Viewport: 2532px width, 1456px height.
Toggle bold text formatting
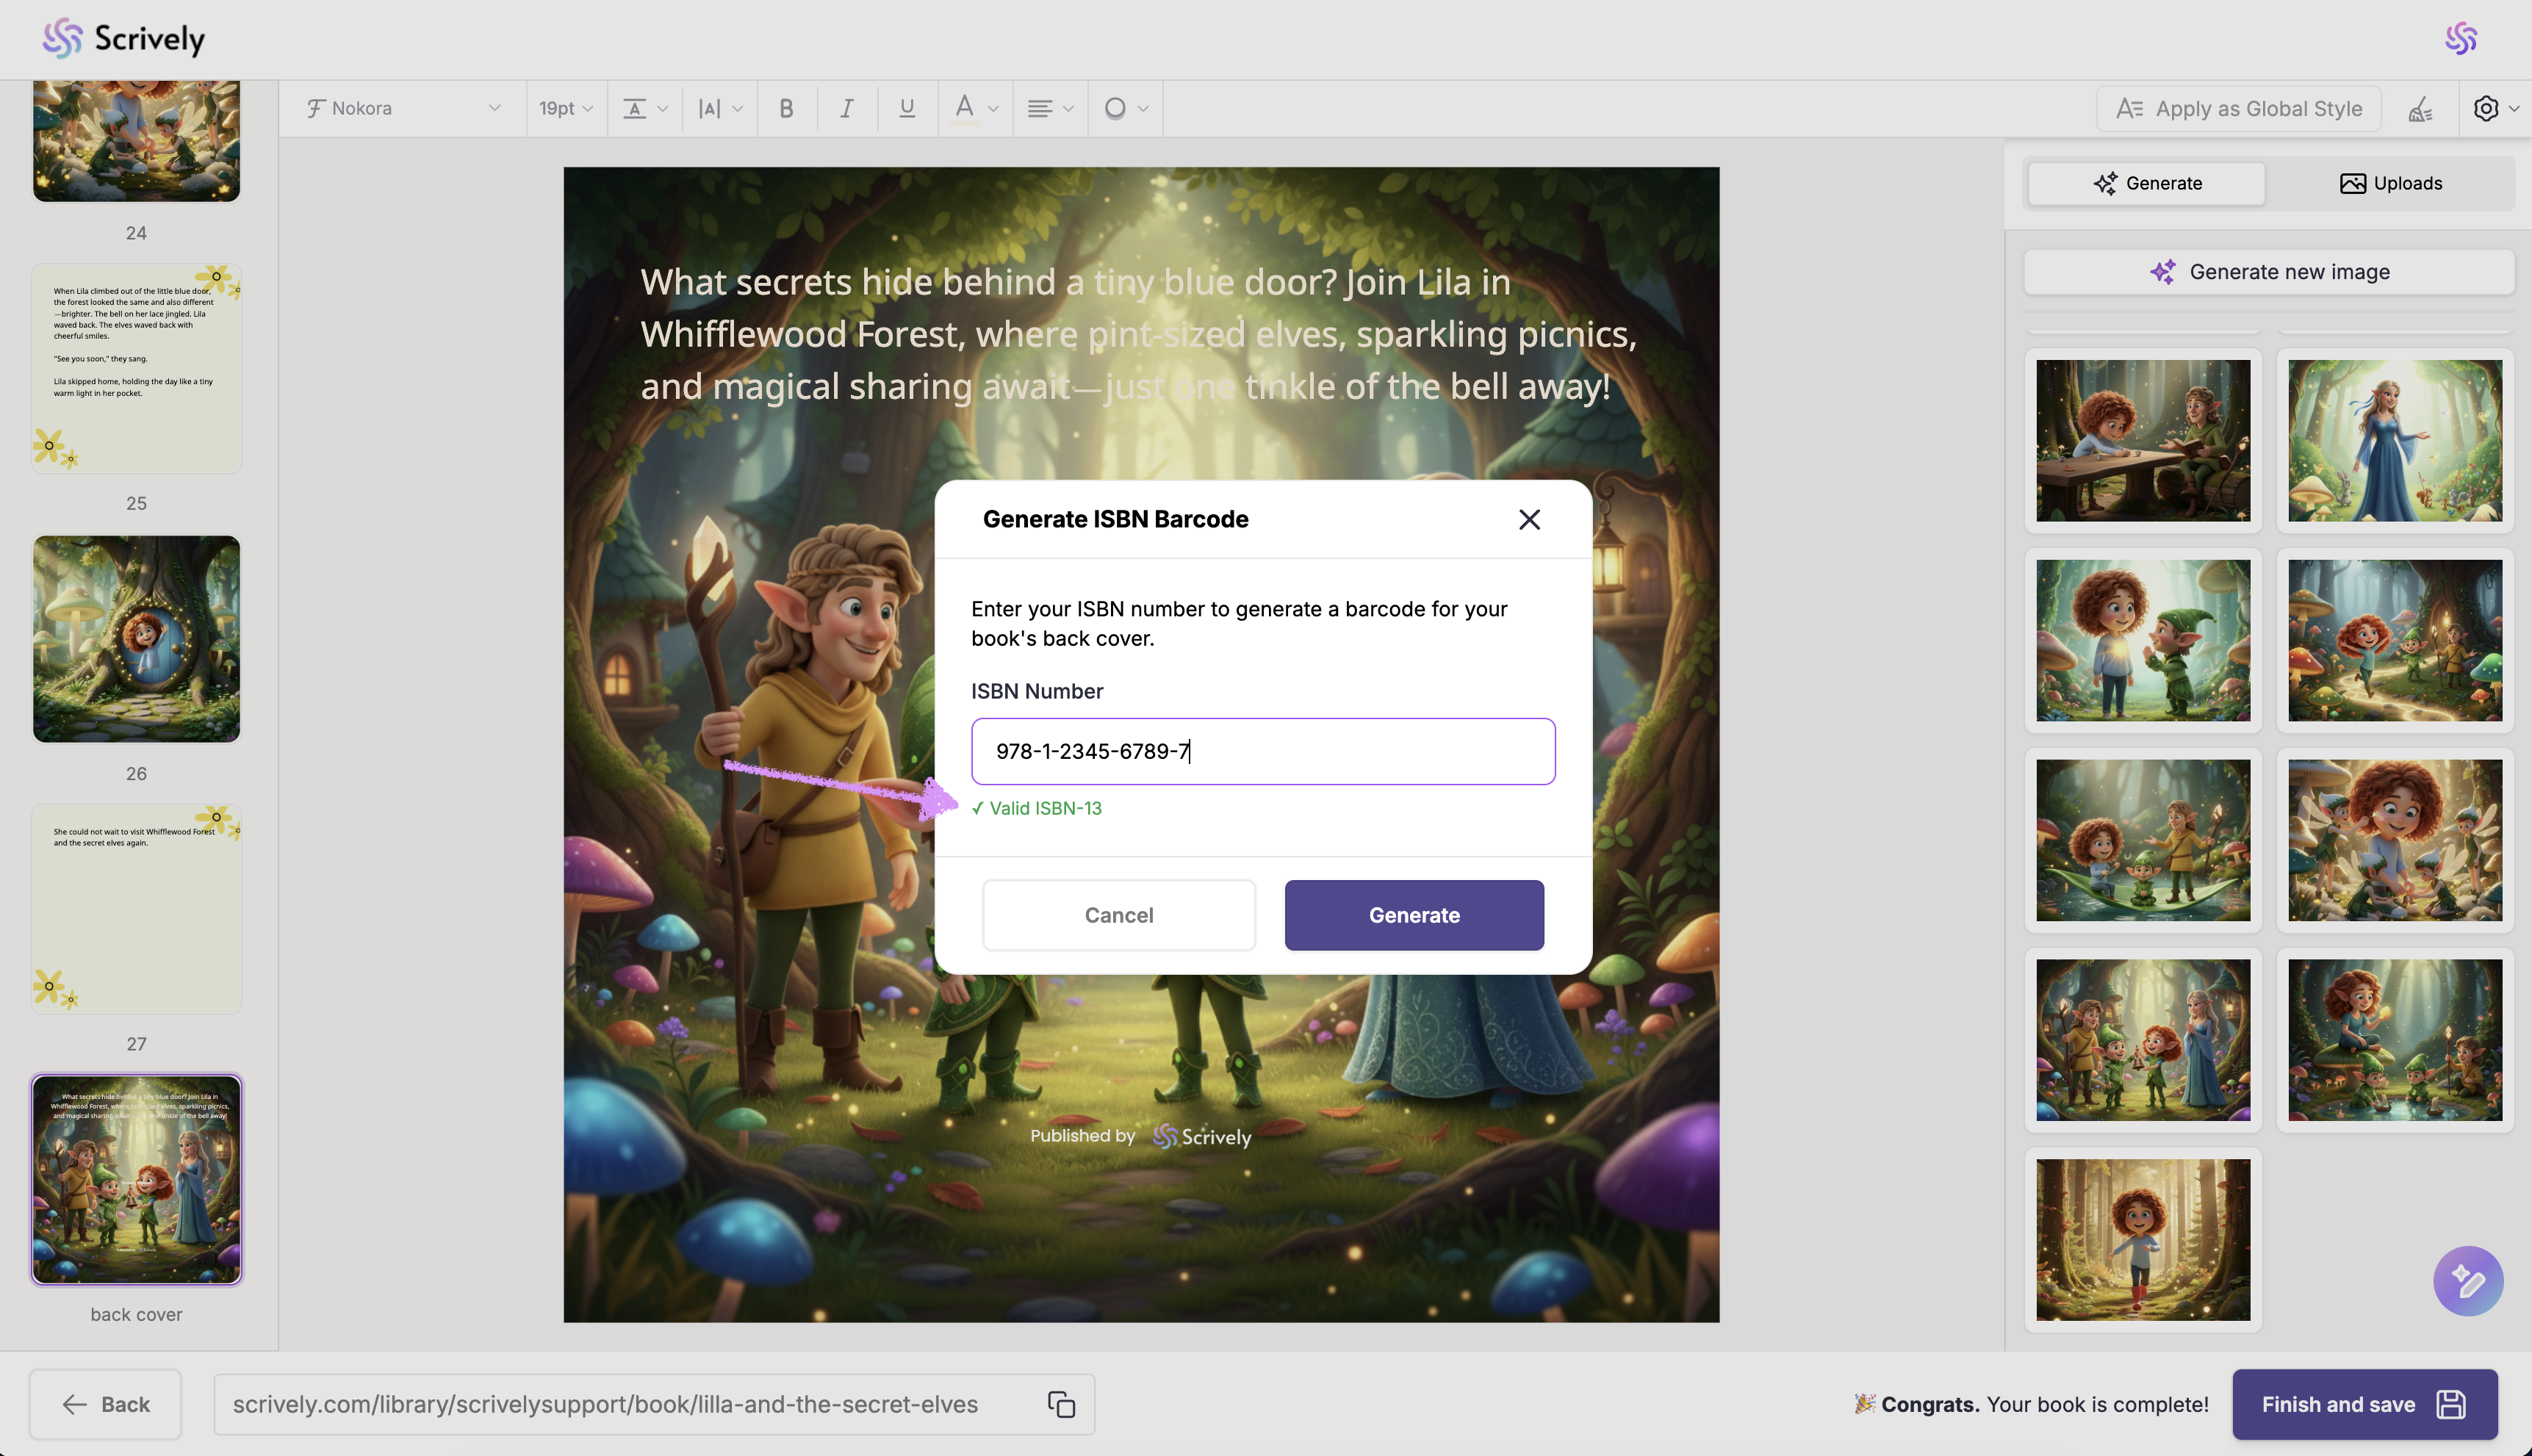[x=786, y=108]
